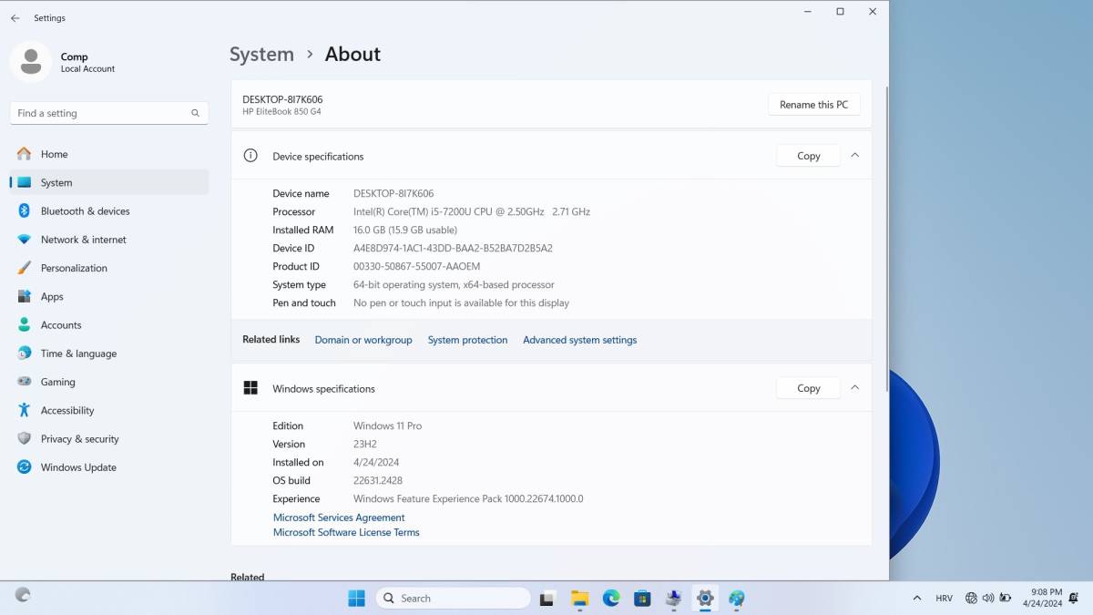Click the HP EliteBook 850 G4 model text

(x=281, y=112)
